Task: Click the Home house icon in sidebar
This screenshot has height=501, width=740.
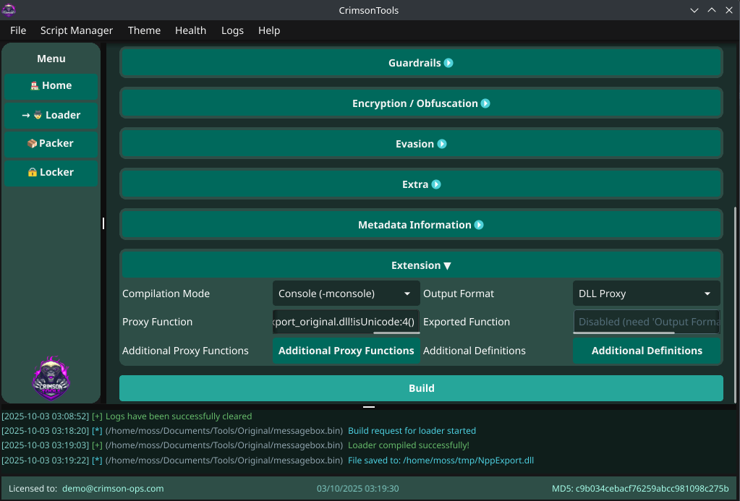Action: [x=35, y=85]
